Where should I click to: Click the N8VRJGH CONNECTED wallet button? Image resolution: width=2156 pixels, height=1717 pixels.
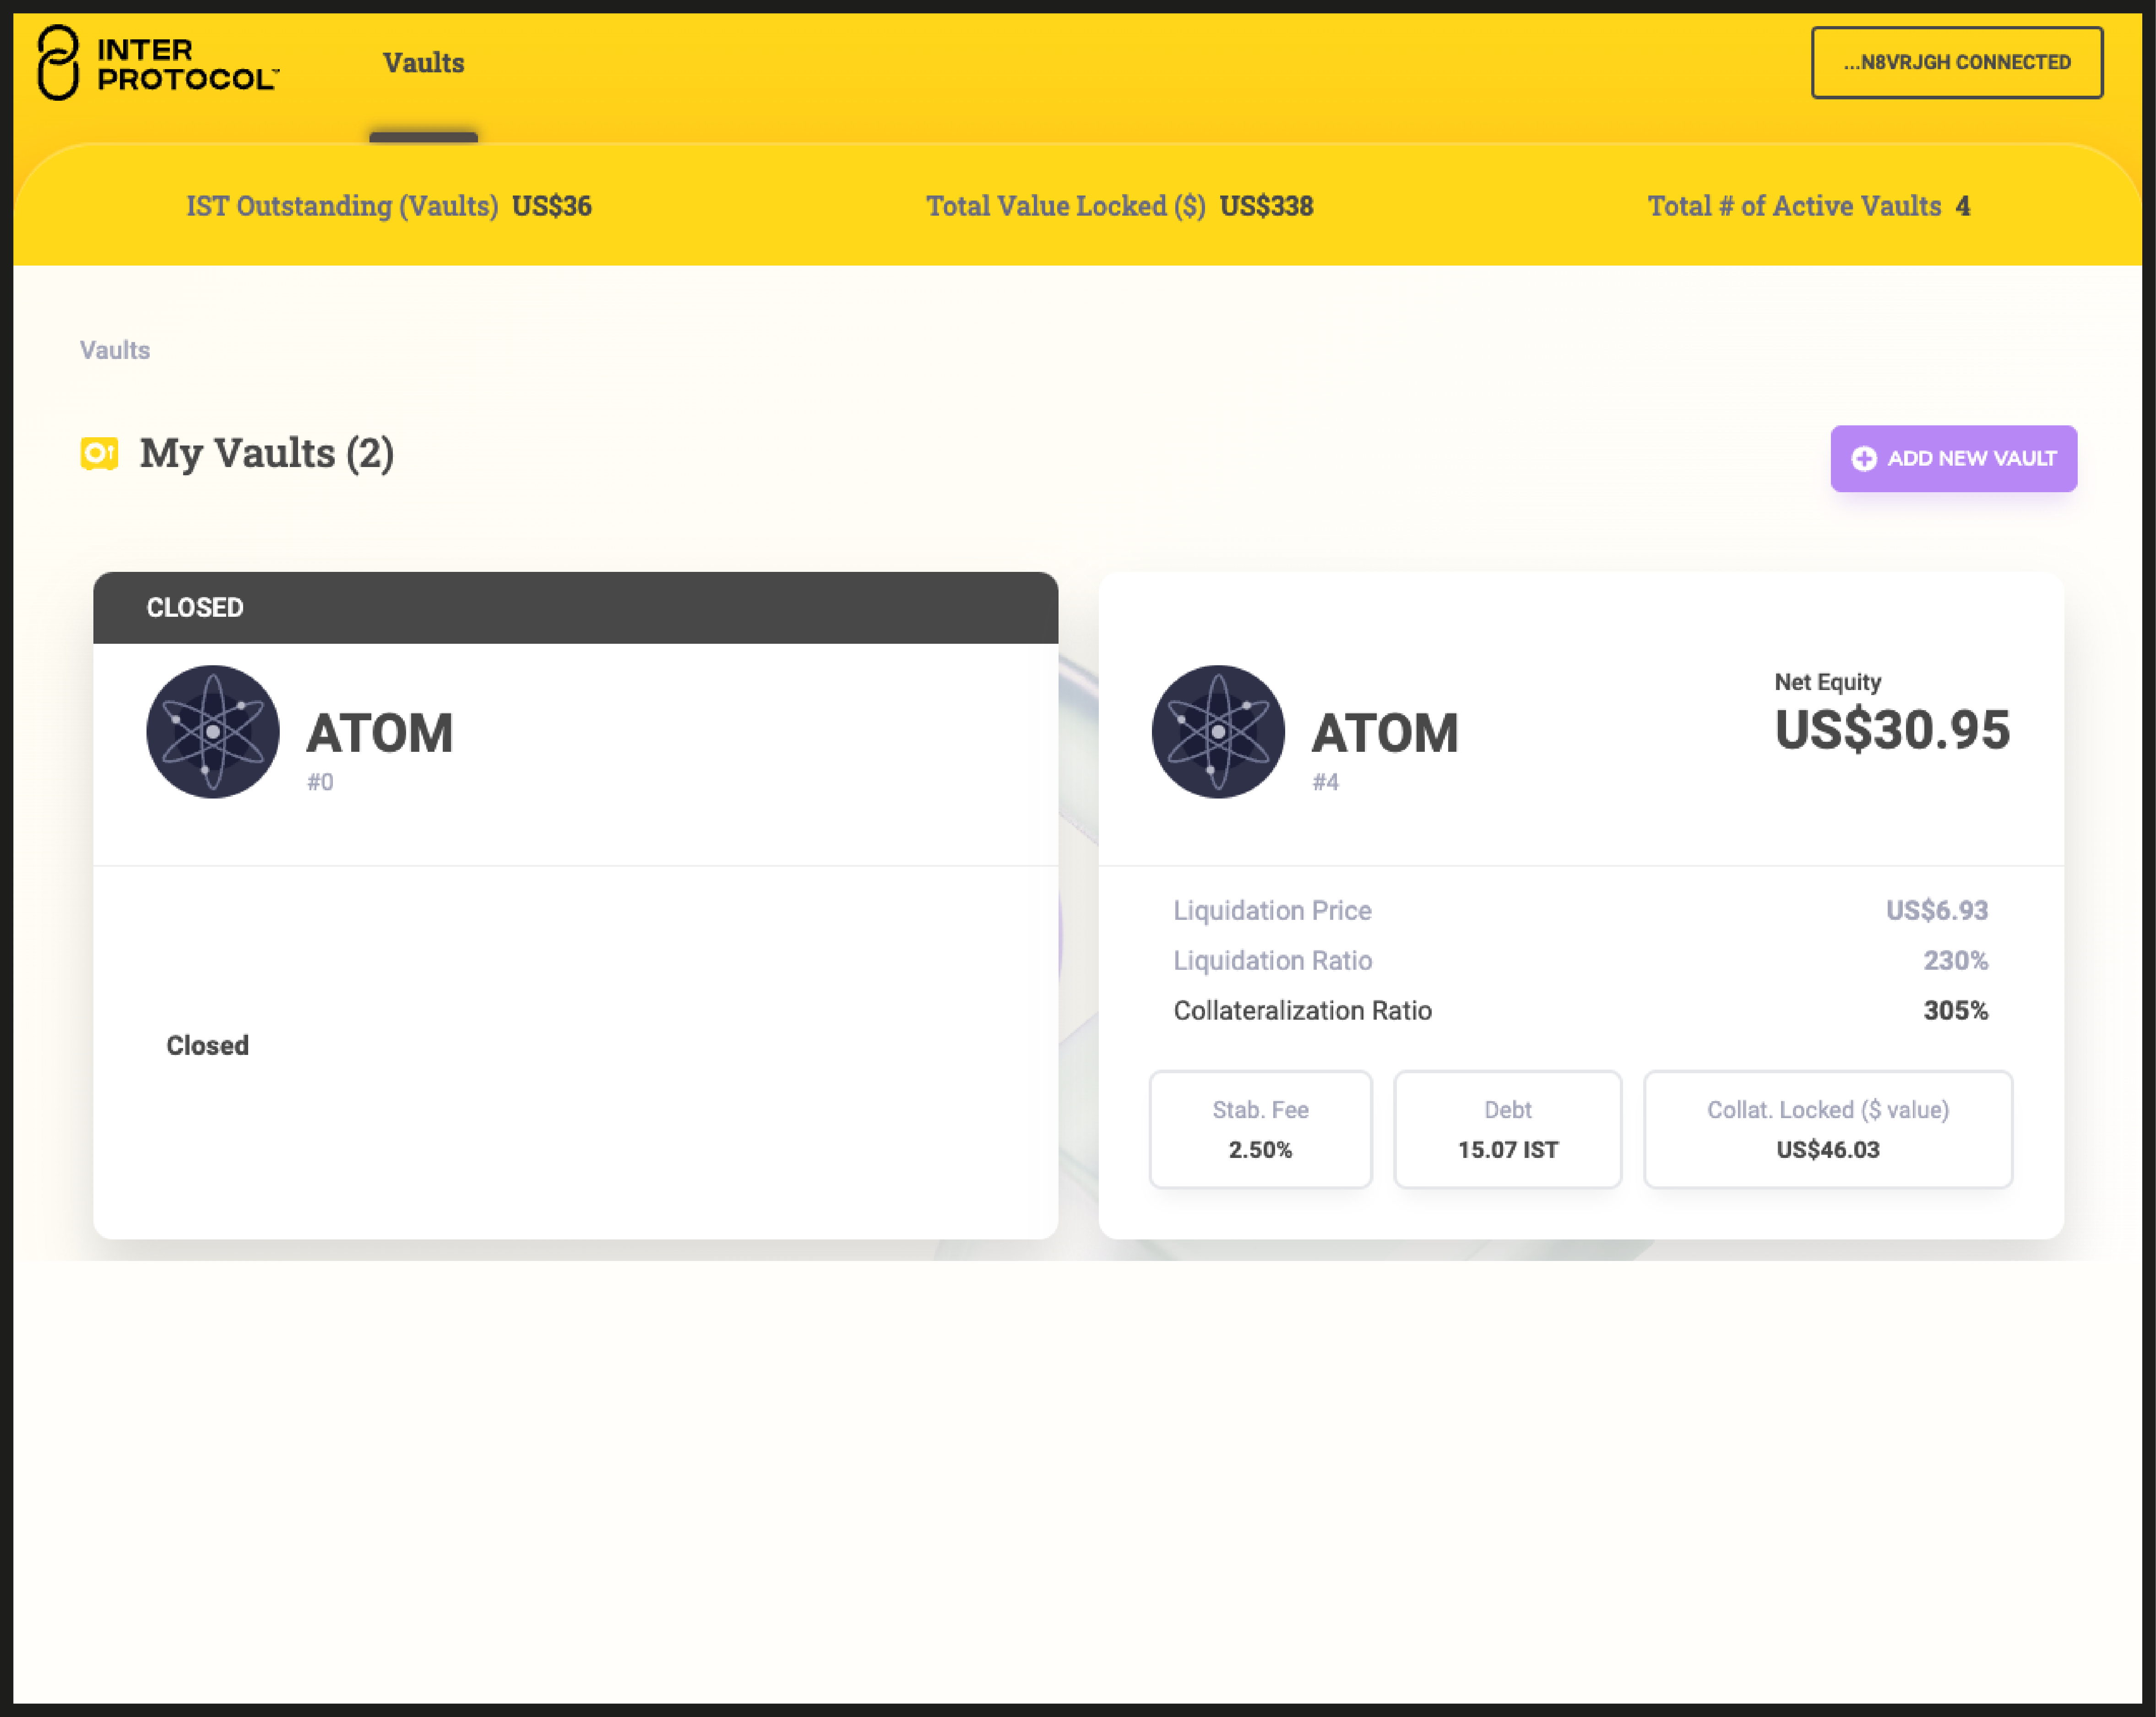pyautogui.click(x=1956, y=62)
